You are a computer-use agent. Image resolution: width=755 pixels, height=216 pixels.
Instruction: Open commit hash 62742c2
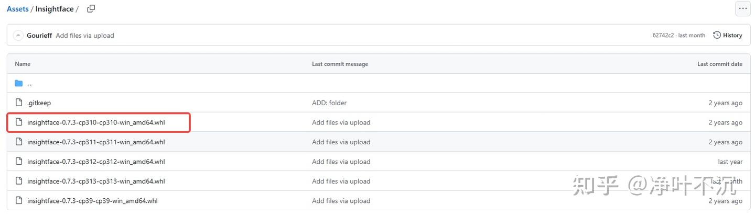pos(663,36)
